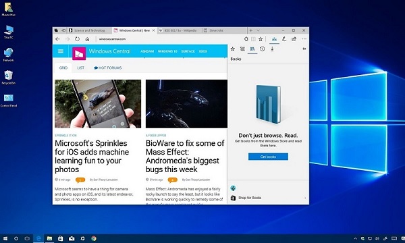The width and height of the screenshot is (405, 243).
Task: Switch to Science and Technology tab
Action: click(90, 30)
